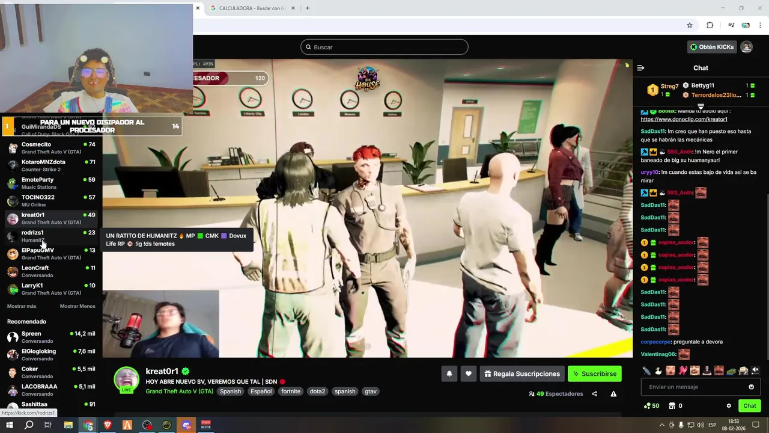Image resolution: width=769 pixels, height=433 pixels.
Task: Click Regala Suscripciones button
Action: coord(522,373)
